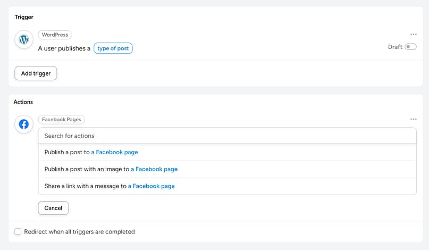Click the Redirect when triggers completed label

pyautogui.click(x=80, y=232)
